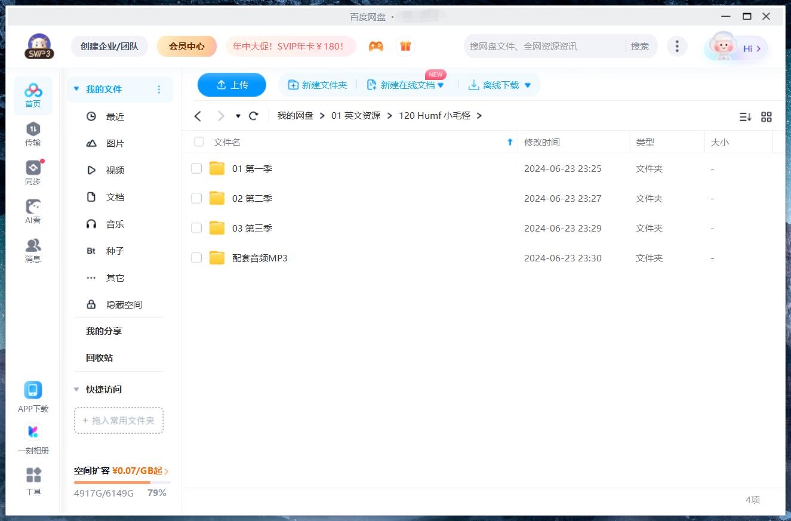Viewport: 791px width, 521px height.
Task: Expand the 新建在线文档 dropdown
Action: tap(441, 85)
